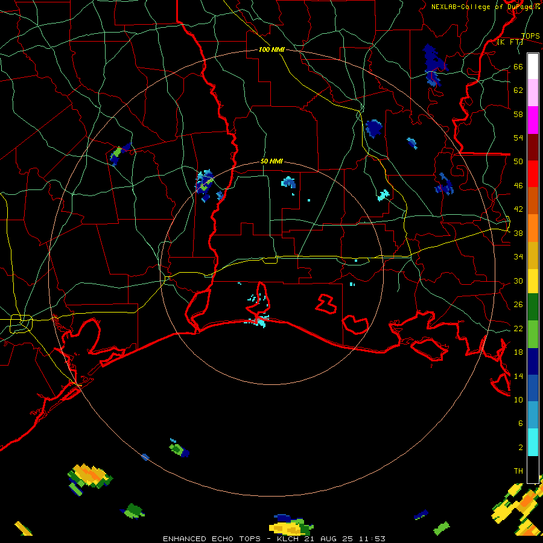
Task: Click the '18' legend label
Action: coord(518,352)
